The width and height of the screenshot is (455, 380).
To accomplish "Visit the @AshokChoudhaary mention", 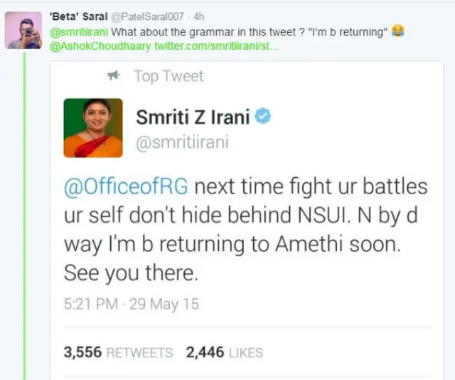I will 96,46.
